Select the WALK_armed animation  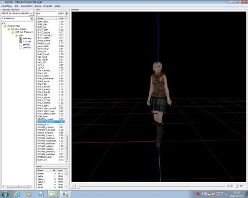click(51, 70)
